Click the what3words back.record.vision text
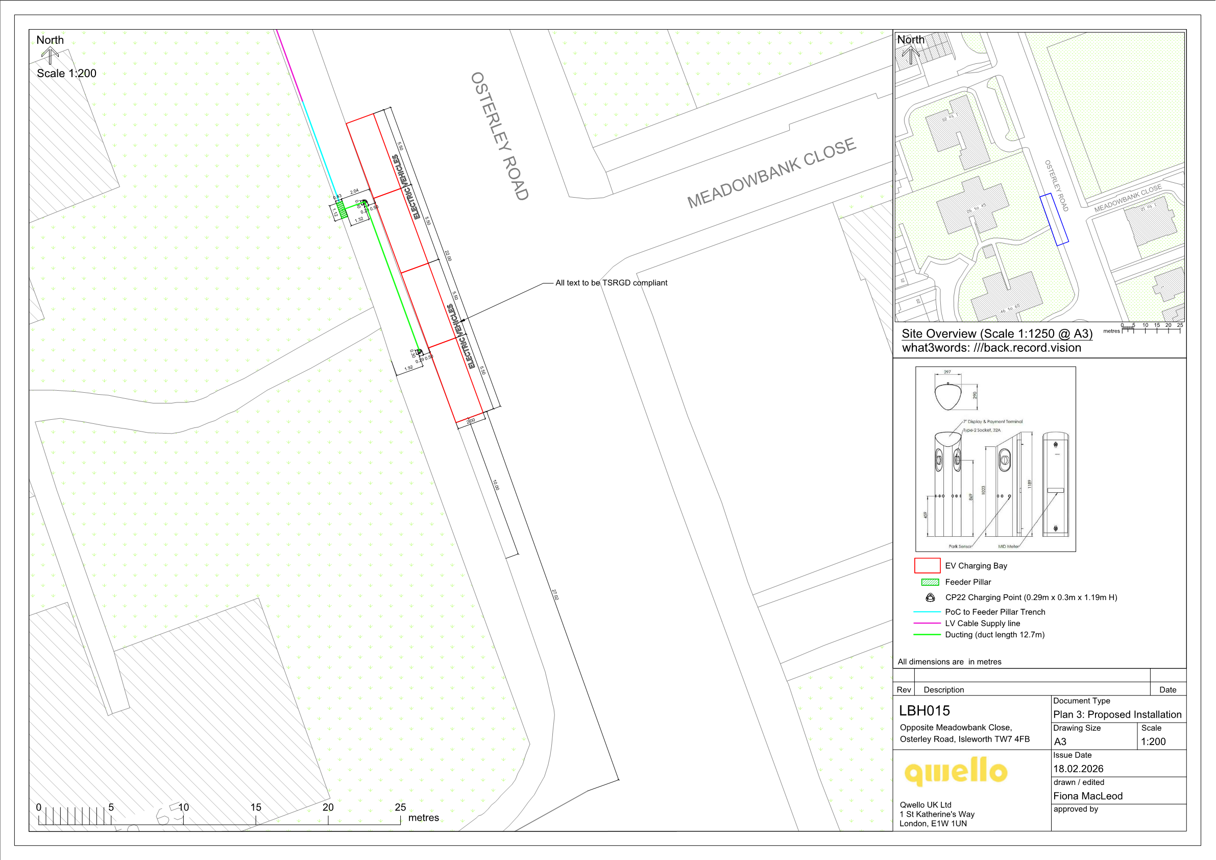Viewport: 1216px width, 860px height. (991, 348)
